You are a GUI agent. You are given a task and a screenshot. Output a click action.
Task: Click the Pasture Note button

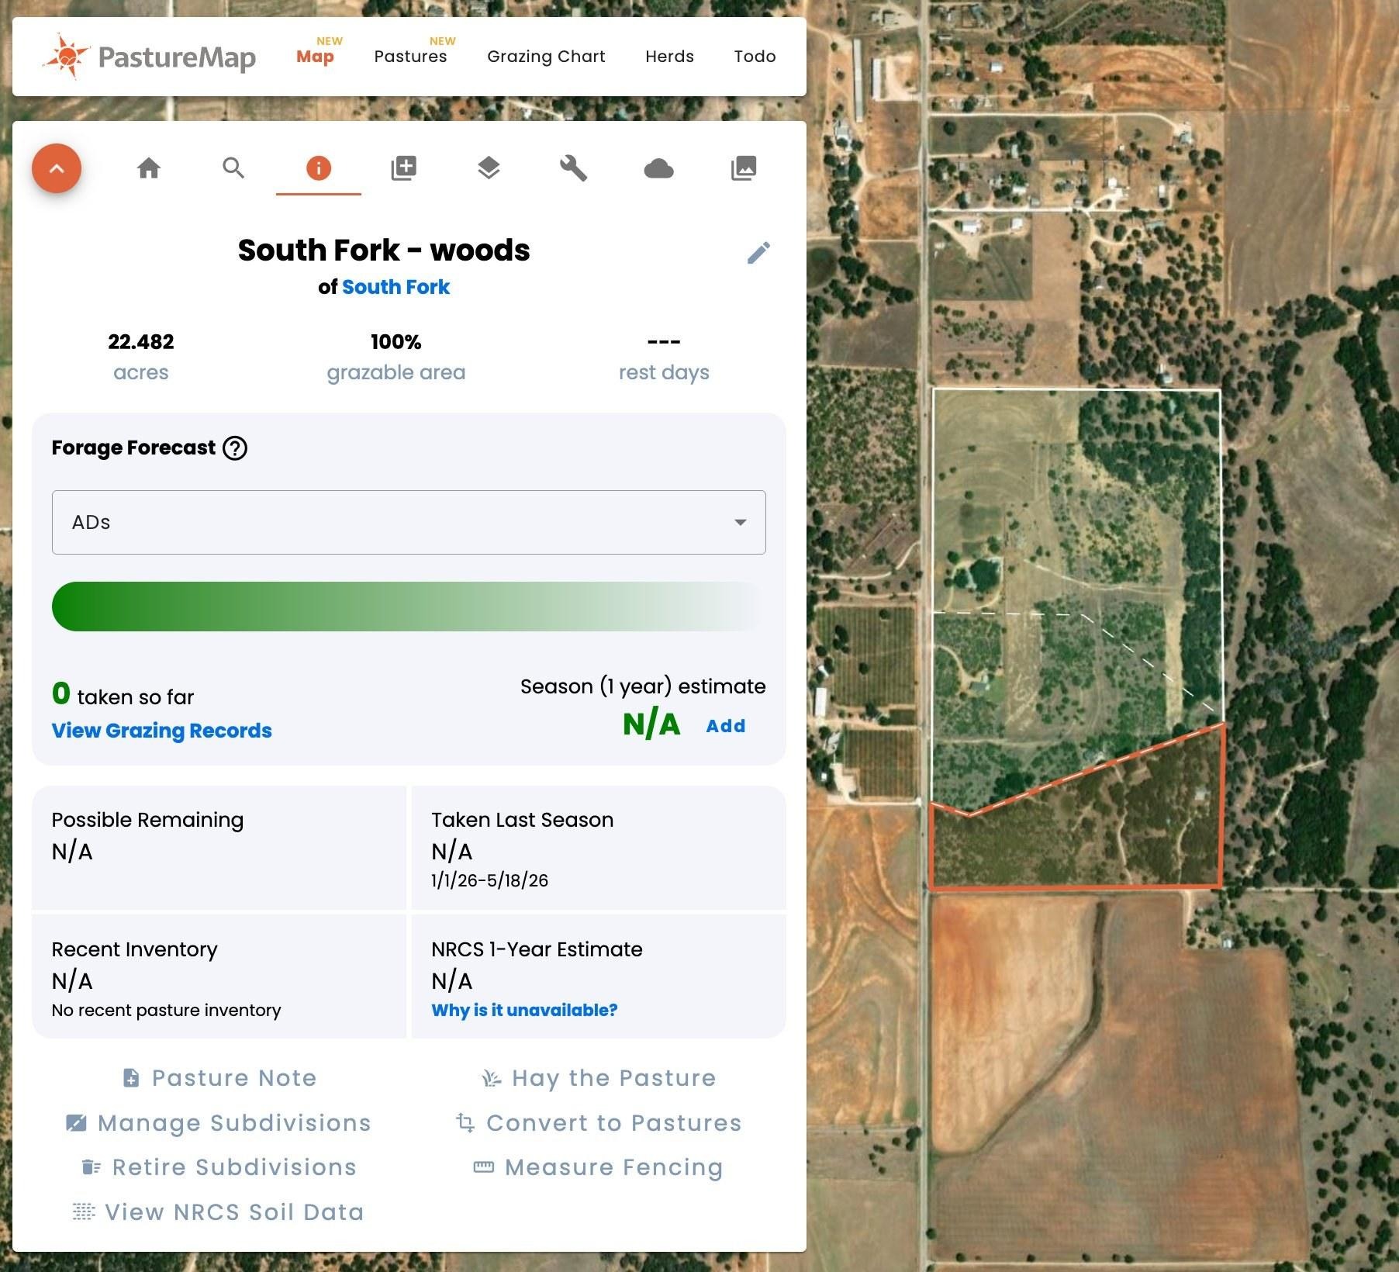click(x=219, y=1078)
